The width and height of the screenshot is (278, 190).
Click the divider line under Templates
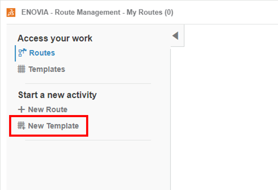click(88, 84)
